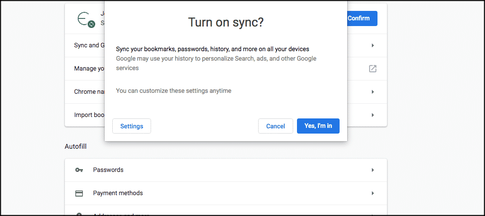Viewport: 485px width, 216px height.
Task: Click the Autofill section heading
Action: click(75, 146)
